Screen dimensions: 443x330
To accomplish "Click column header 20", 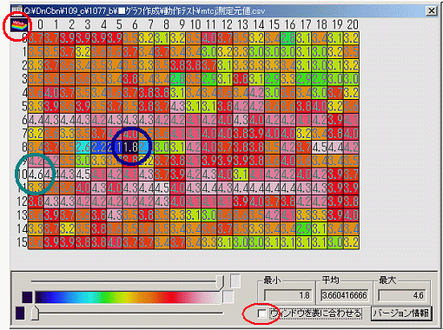I will [353, 25].
